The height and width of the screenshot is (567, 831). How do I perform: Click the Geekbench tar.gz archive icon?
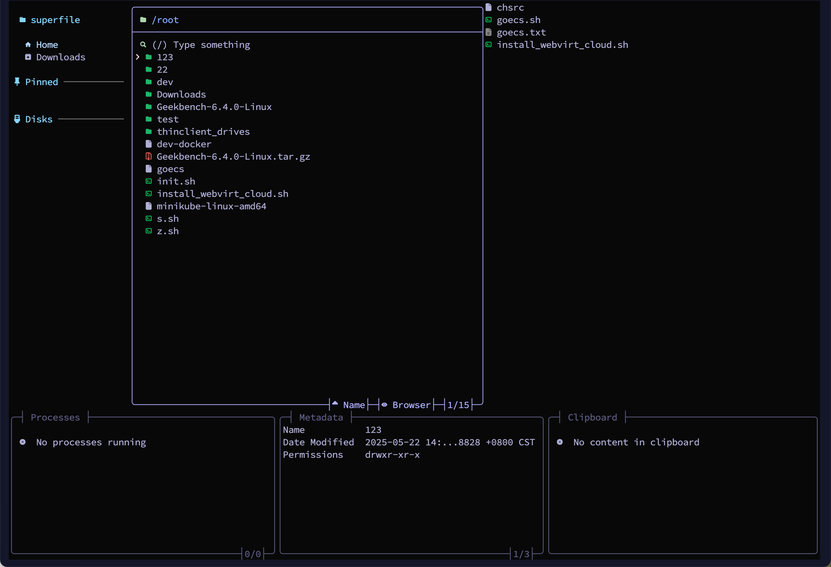coord(149,156)
